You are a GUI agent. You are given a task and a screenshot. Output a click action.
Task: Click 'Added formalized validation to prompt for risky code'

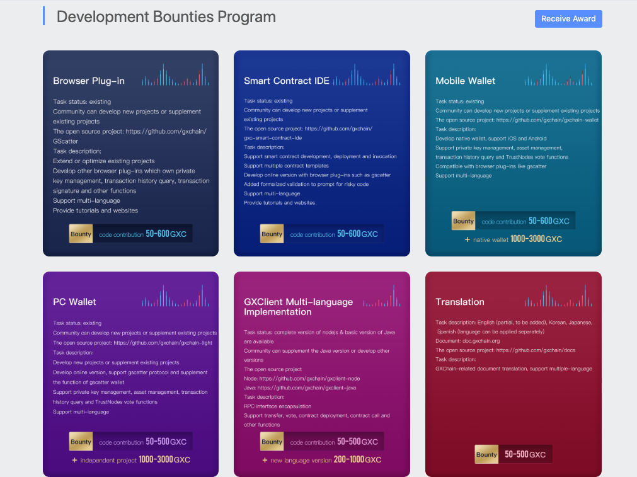306,185
